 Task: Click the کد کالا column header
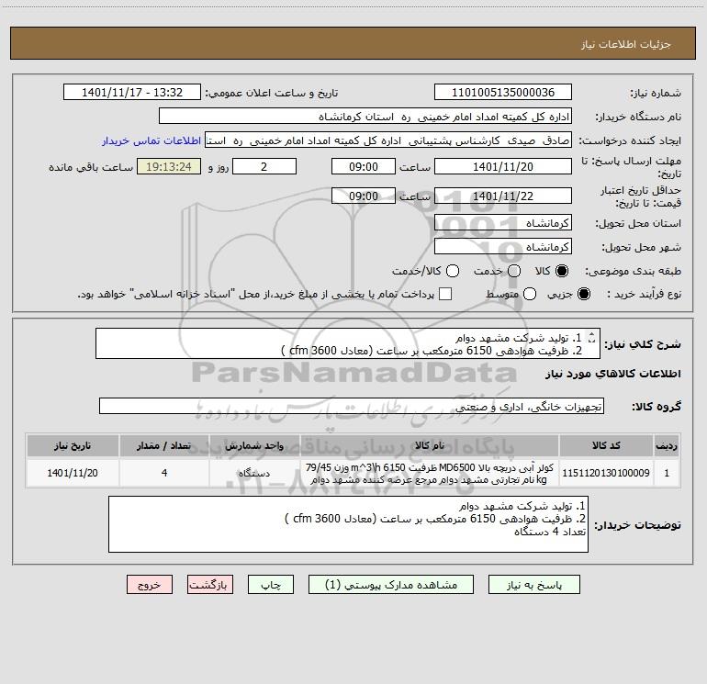click(606, 445)
